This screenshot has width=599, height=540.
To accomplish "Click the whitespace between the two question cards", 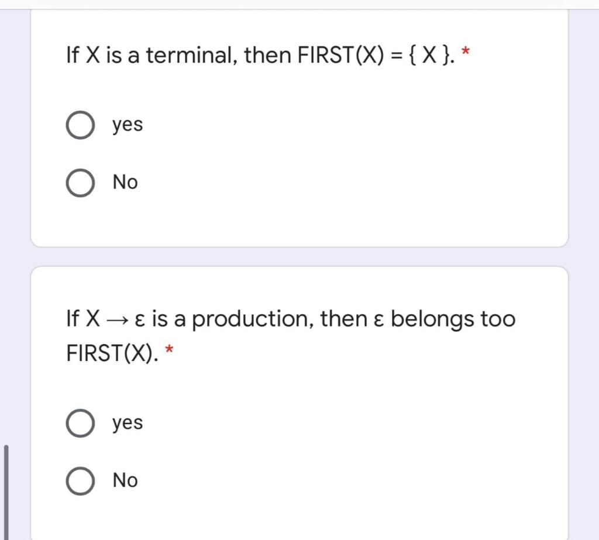I will point(299,255).
